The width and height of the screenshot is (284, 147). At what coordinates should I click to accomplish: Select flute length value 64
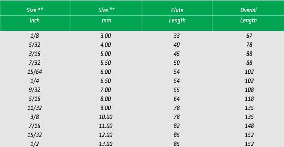tap(176, 99)
